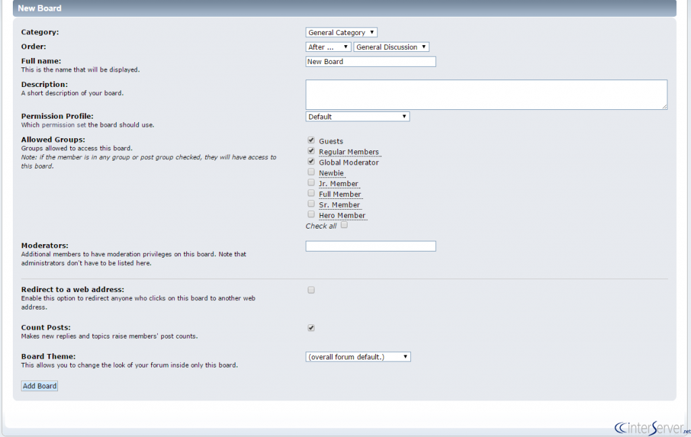The height and width of the screenshot is (437, 691).
Task: Click the 'Moderators:' label
Action: point(45,245)
